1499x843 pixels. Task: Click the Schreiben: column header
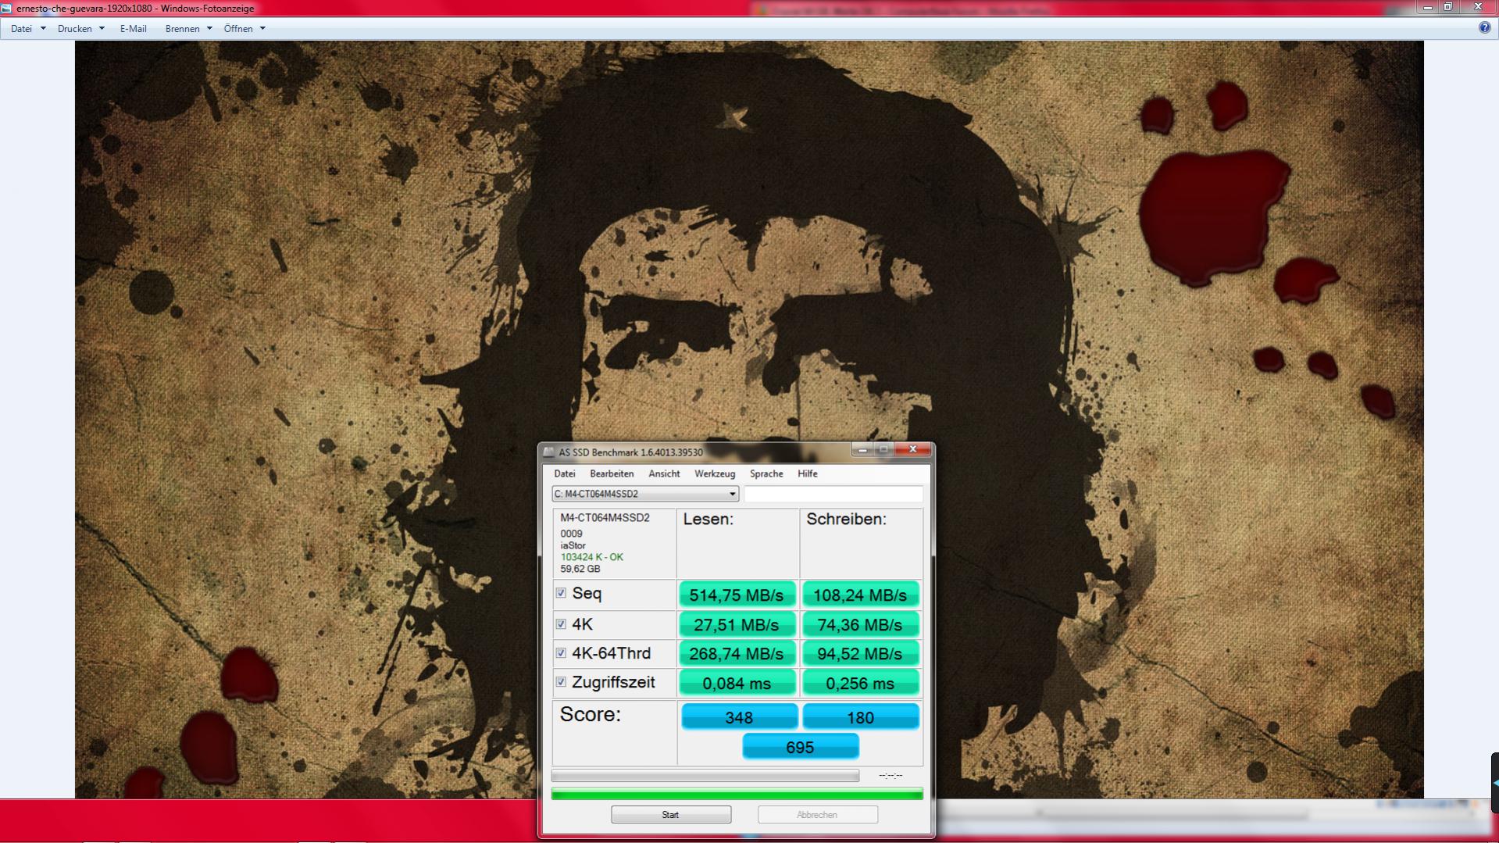click(847, 520)
